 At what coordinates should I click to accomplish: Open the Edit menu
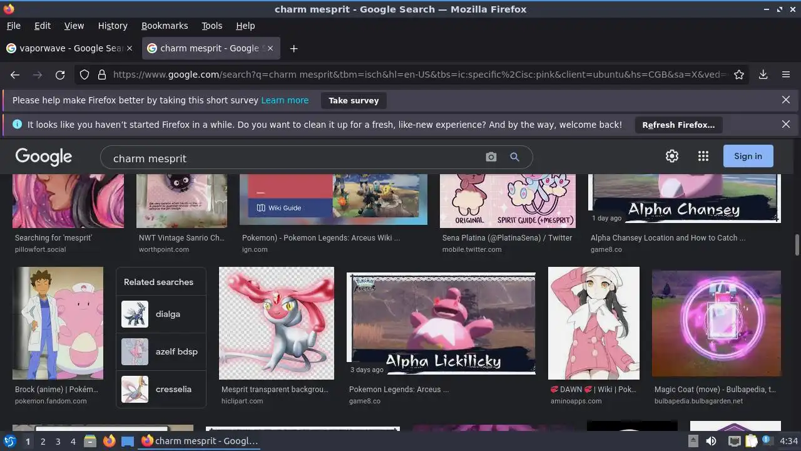coord(43,26)
